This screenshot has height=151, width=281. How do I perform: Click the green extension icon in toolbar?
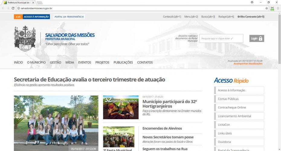pyautogui.click(x=272, y=8)
